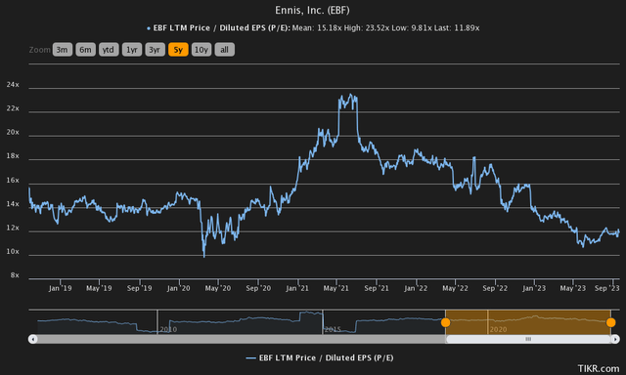Grab the left orange range handle
626x375 pixels.
(x=446, y=322)
